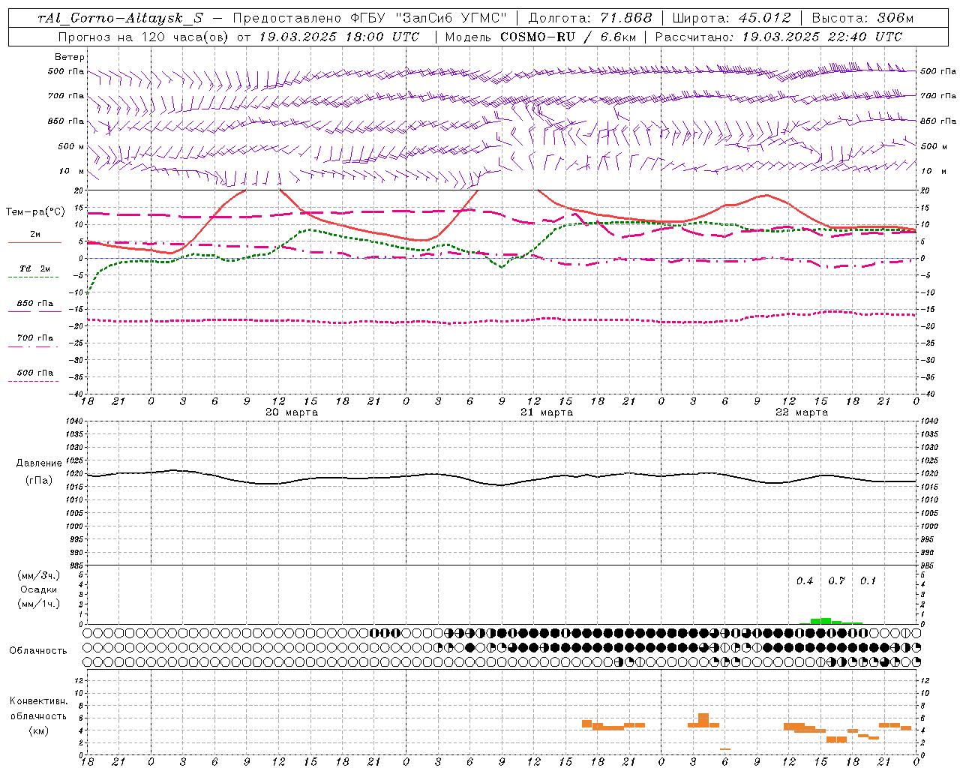Click the 10 м wind level label at left
960x768 pixels.
pos(72,171)
